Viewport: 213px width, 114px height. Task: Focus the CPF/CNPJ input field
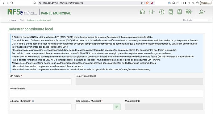click(x=40, y=82)
